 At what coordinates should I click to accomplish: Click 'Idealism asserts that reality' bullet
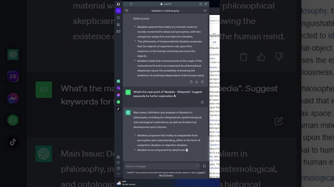pos(169,32)
